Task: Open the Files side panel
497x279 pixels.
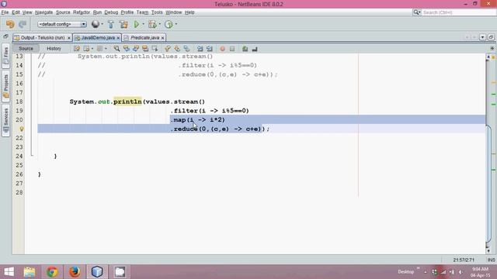Action: 5,57
